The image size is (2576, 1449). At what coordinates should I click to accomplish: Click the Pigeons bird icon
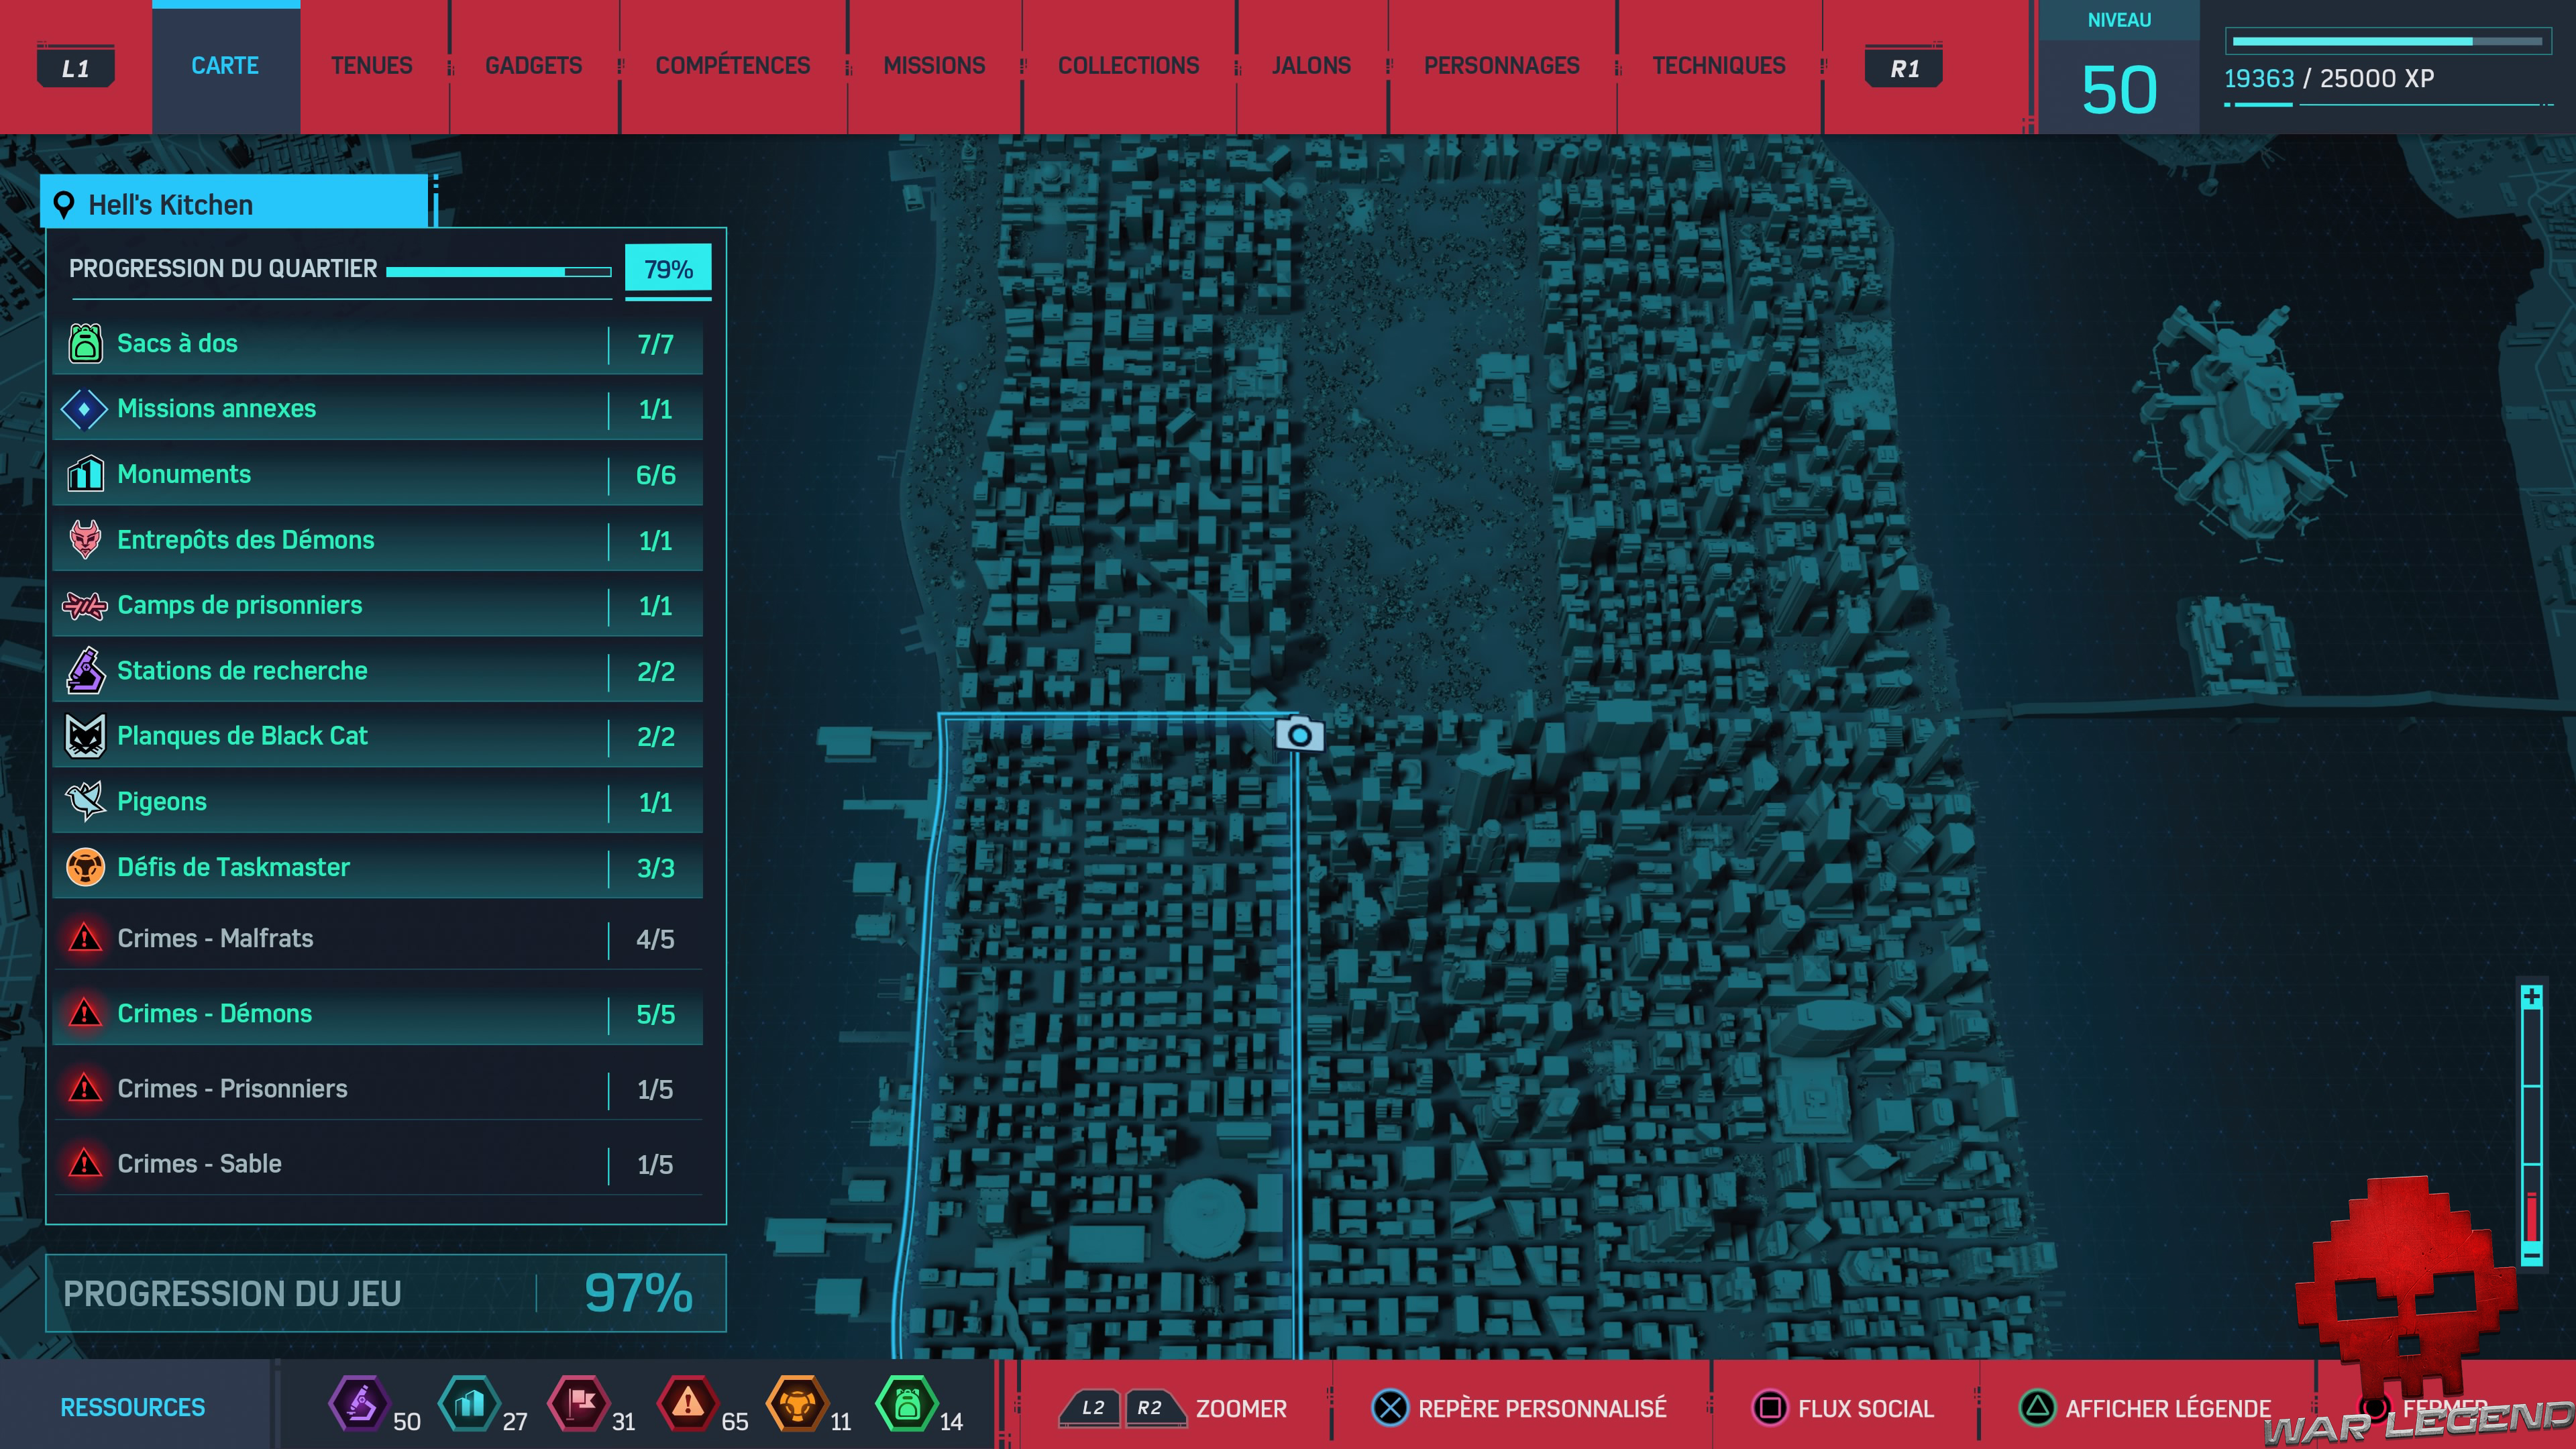point(85,801)
